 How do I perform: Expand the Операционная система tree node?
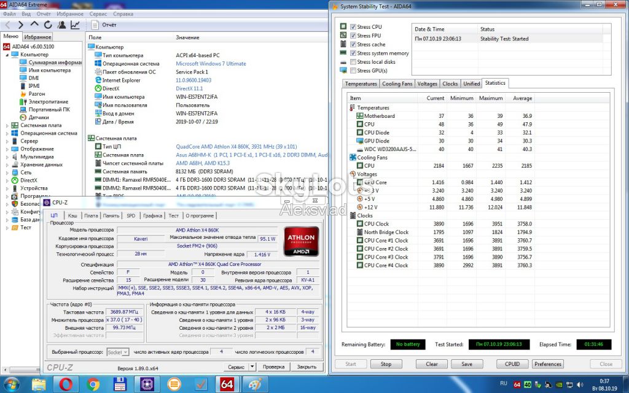tap(7, 133)
